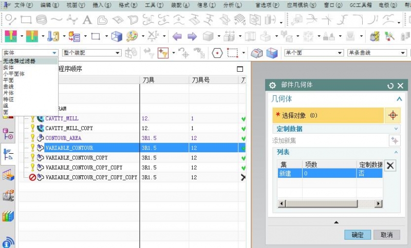The image size is (411, 248).
Task: Click the blue shaded cube icon
Action: 272,53
